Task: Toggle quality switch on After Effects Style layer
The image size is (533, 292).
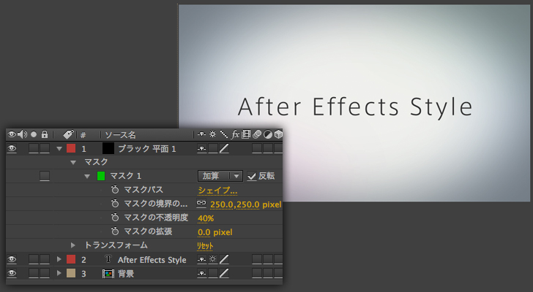Action: click(x=224, y=259)
